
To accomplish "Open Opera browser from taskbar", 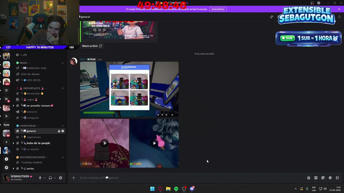I will tap(160, 189).
